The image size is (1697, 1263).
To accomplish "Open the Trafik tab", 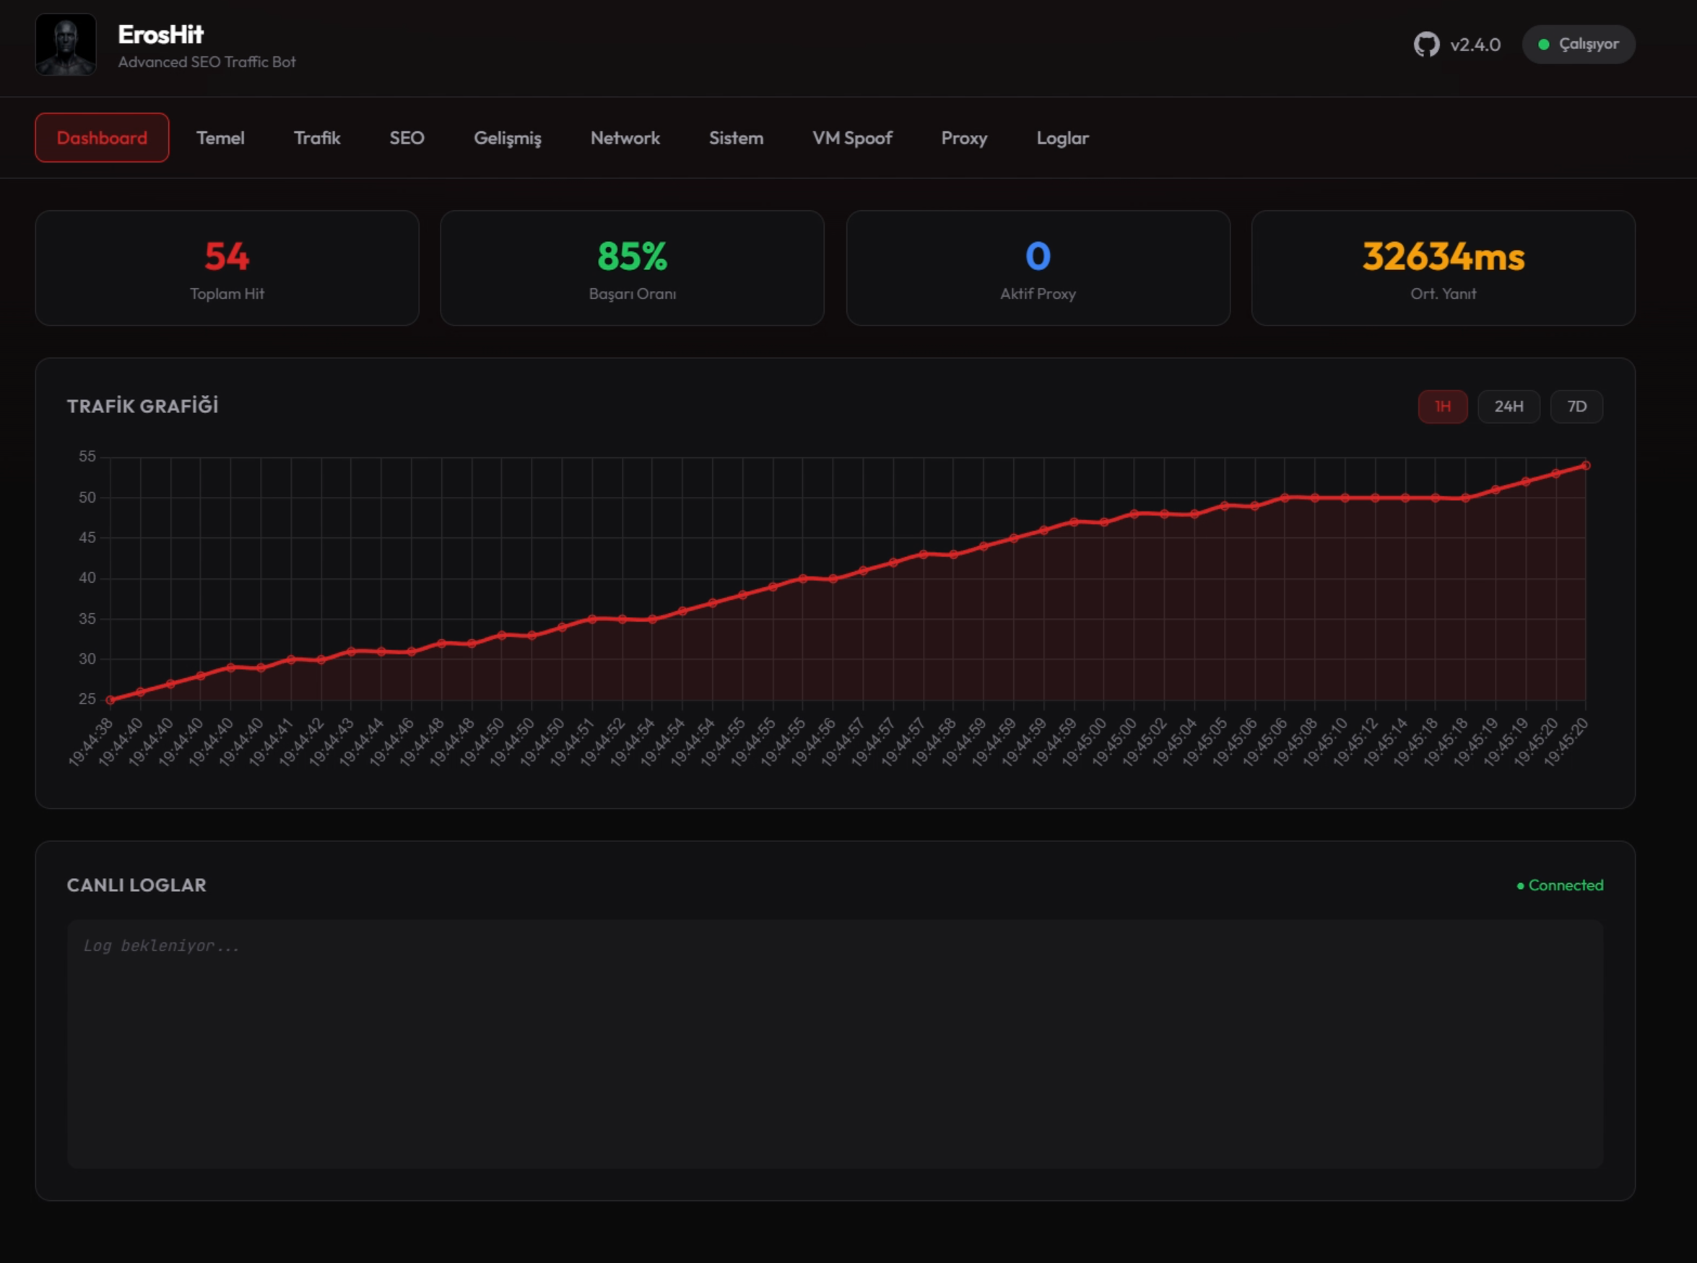I will pyautogui.click(x=317, y=138).
